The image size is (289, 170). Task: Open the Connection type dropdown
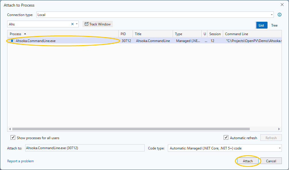coord(272,15)
